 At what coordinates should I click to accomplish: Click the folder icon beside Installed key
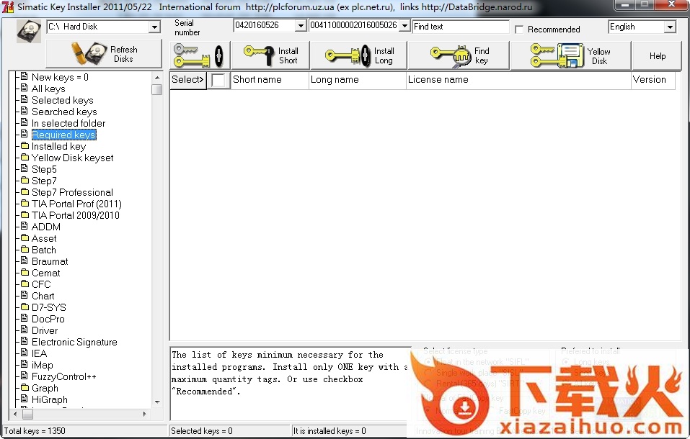click(25, 146)
